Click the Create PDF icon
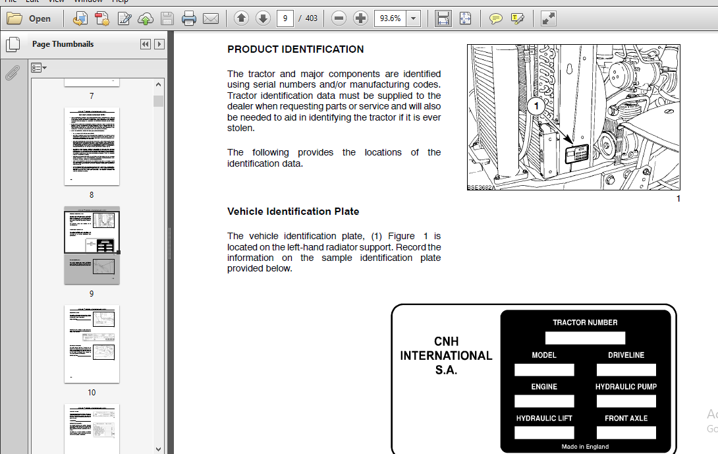 pyautogui.click(x=102, y=19)
